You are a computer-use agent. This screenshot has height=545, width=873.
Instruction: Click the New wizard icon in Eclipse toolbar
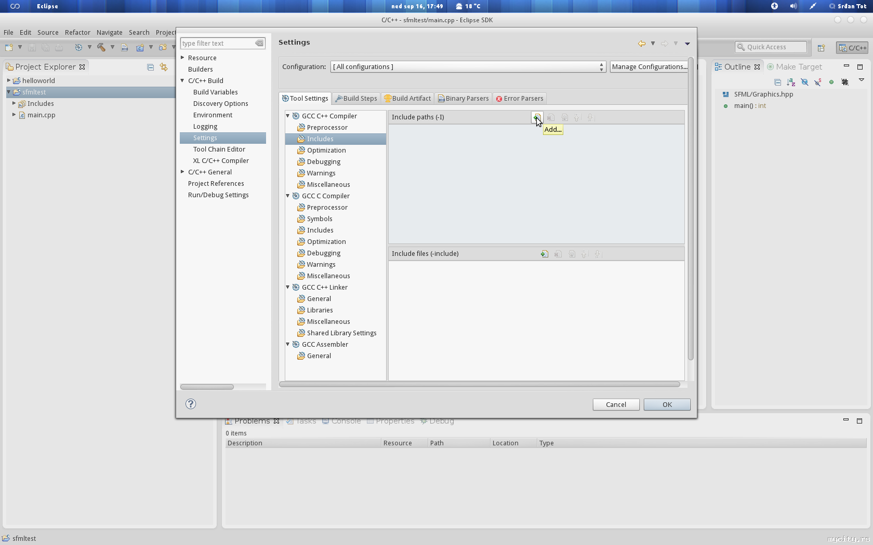tap(9, 47)
